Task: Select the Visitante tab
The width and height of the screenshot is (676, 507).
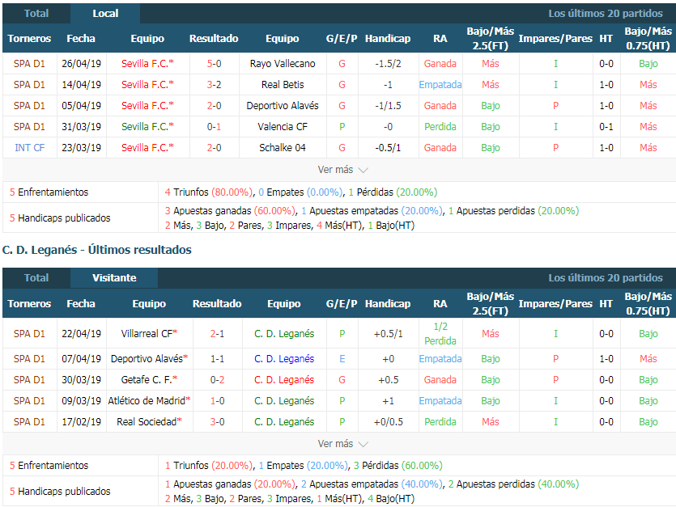Action: tap(114, 278)
